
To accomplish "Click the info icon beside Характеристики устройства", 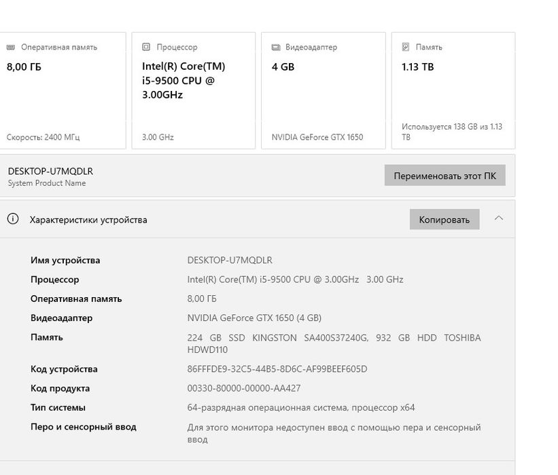I will (12, 219).
